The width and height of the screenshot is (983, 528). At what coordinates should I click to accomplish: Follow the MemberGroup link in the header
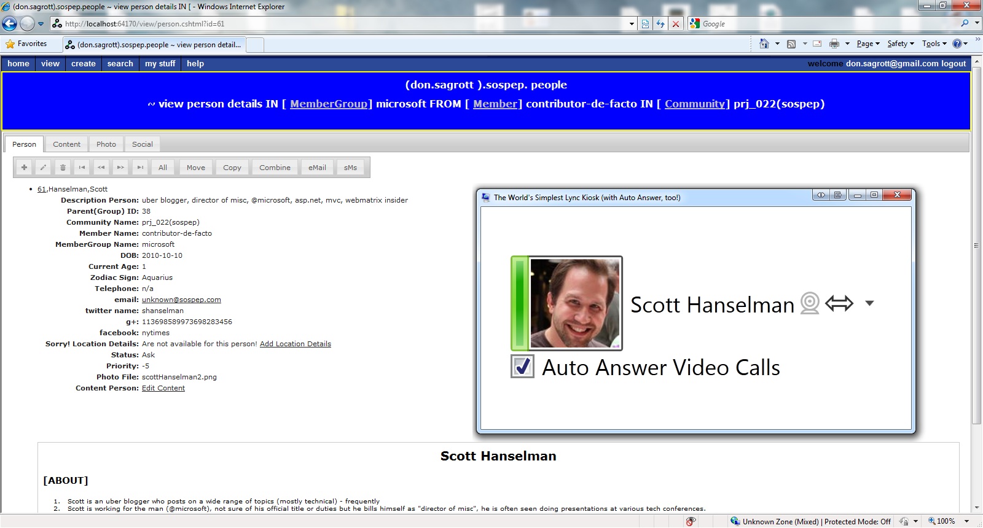pos(329,104)
